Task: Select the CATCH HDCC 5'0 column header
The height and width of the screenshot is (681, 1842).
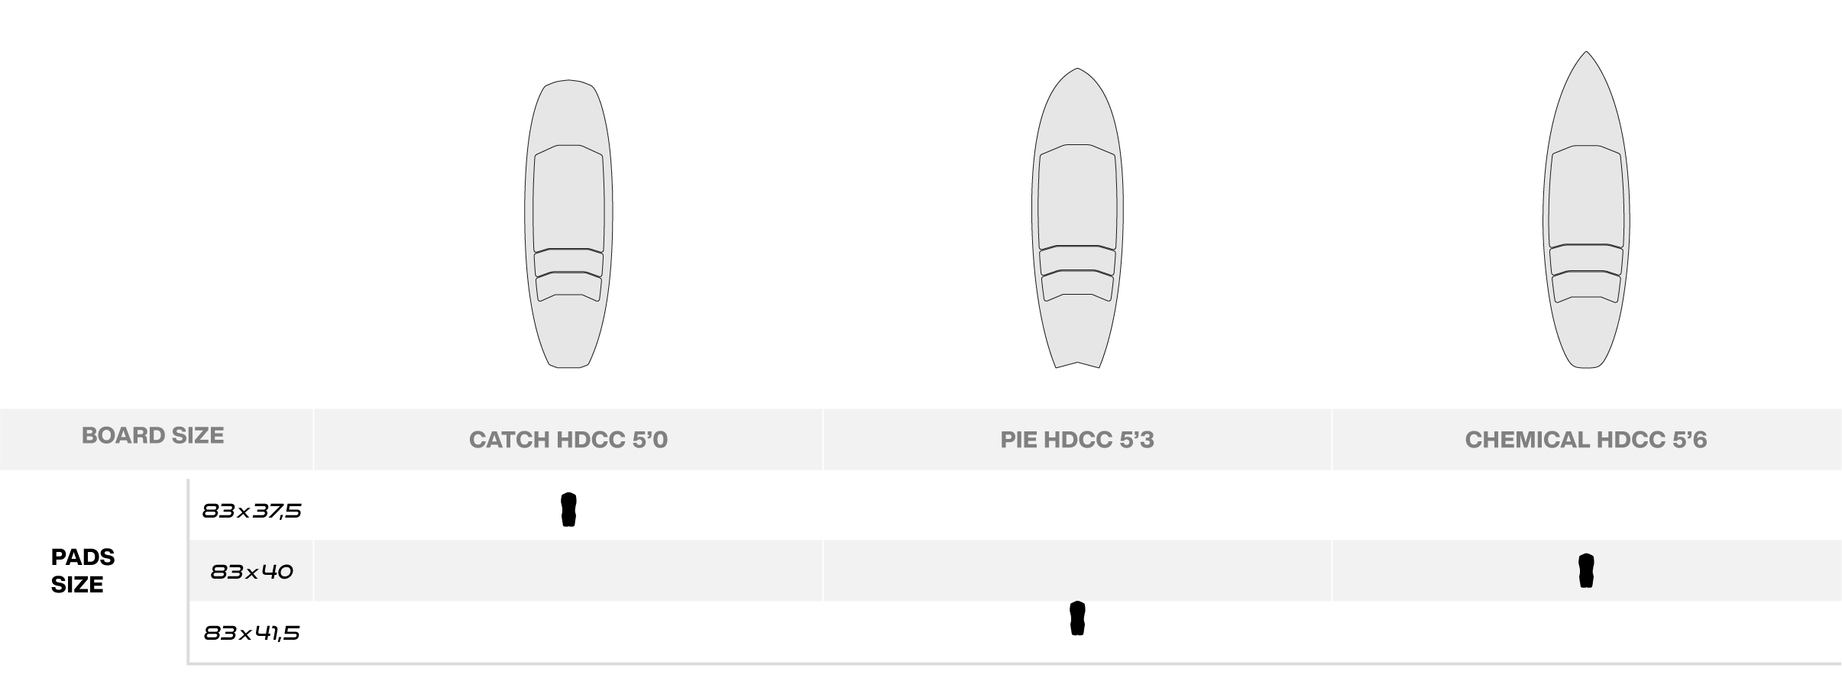Action: (568, 440)
